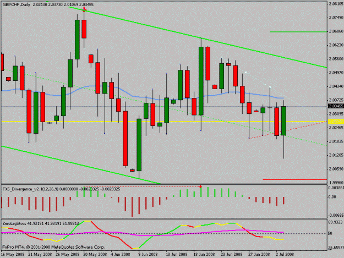Click the 2.03095 price scale label
The height and width of the screenshot is (258, 344).
coord(336,114)
